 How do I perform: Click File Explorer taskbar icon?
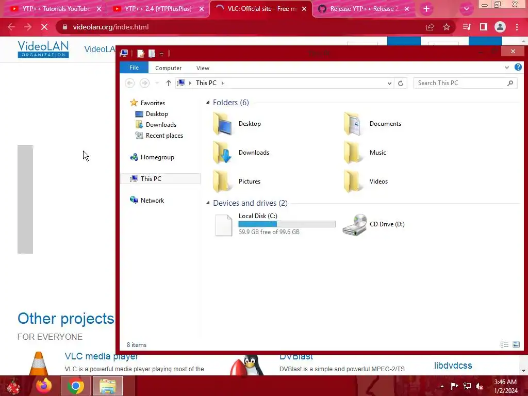(108, 386)
